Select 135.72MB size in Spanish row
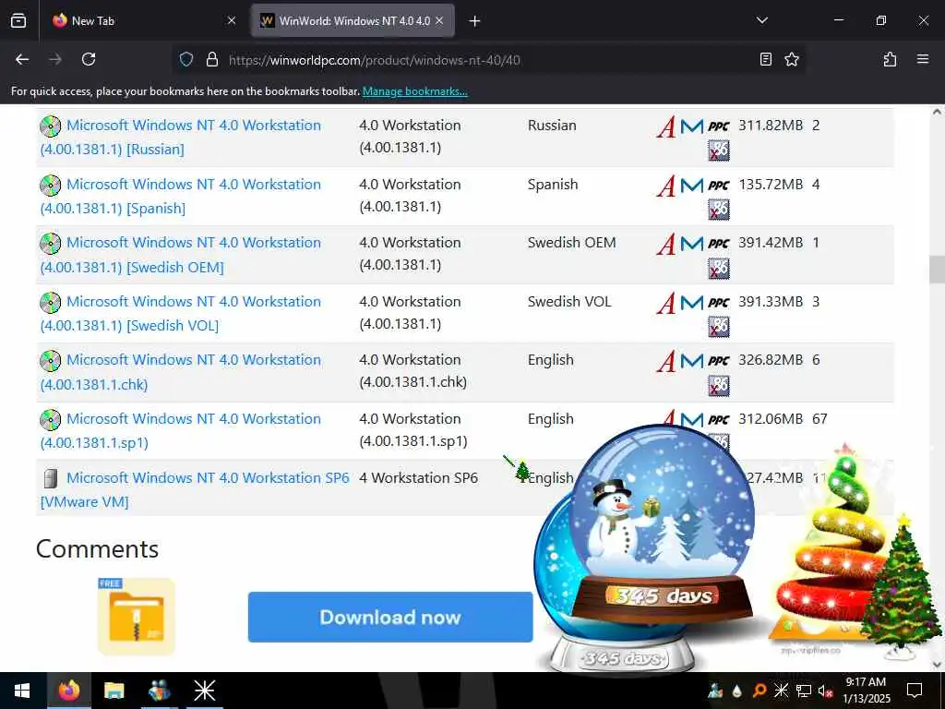 (x=771, y=184)
